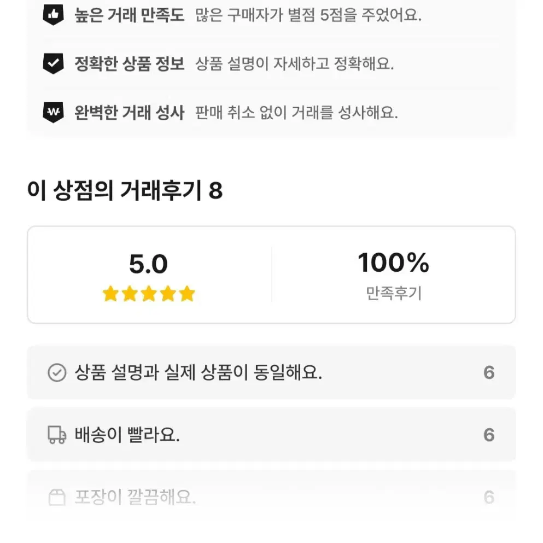The image size is (543, 543).
Task: Open the 완벽한 거래 성사 badge row
Action: 271,112
